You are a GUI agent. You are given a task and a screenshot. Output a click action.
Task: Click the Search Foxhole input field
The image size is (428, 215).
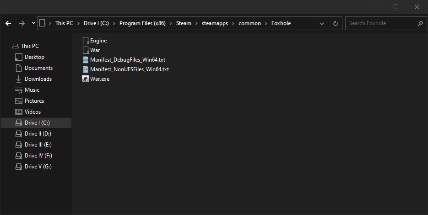382,23
